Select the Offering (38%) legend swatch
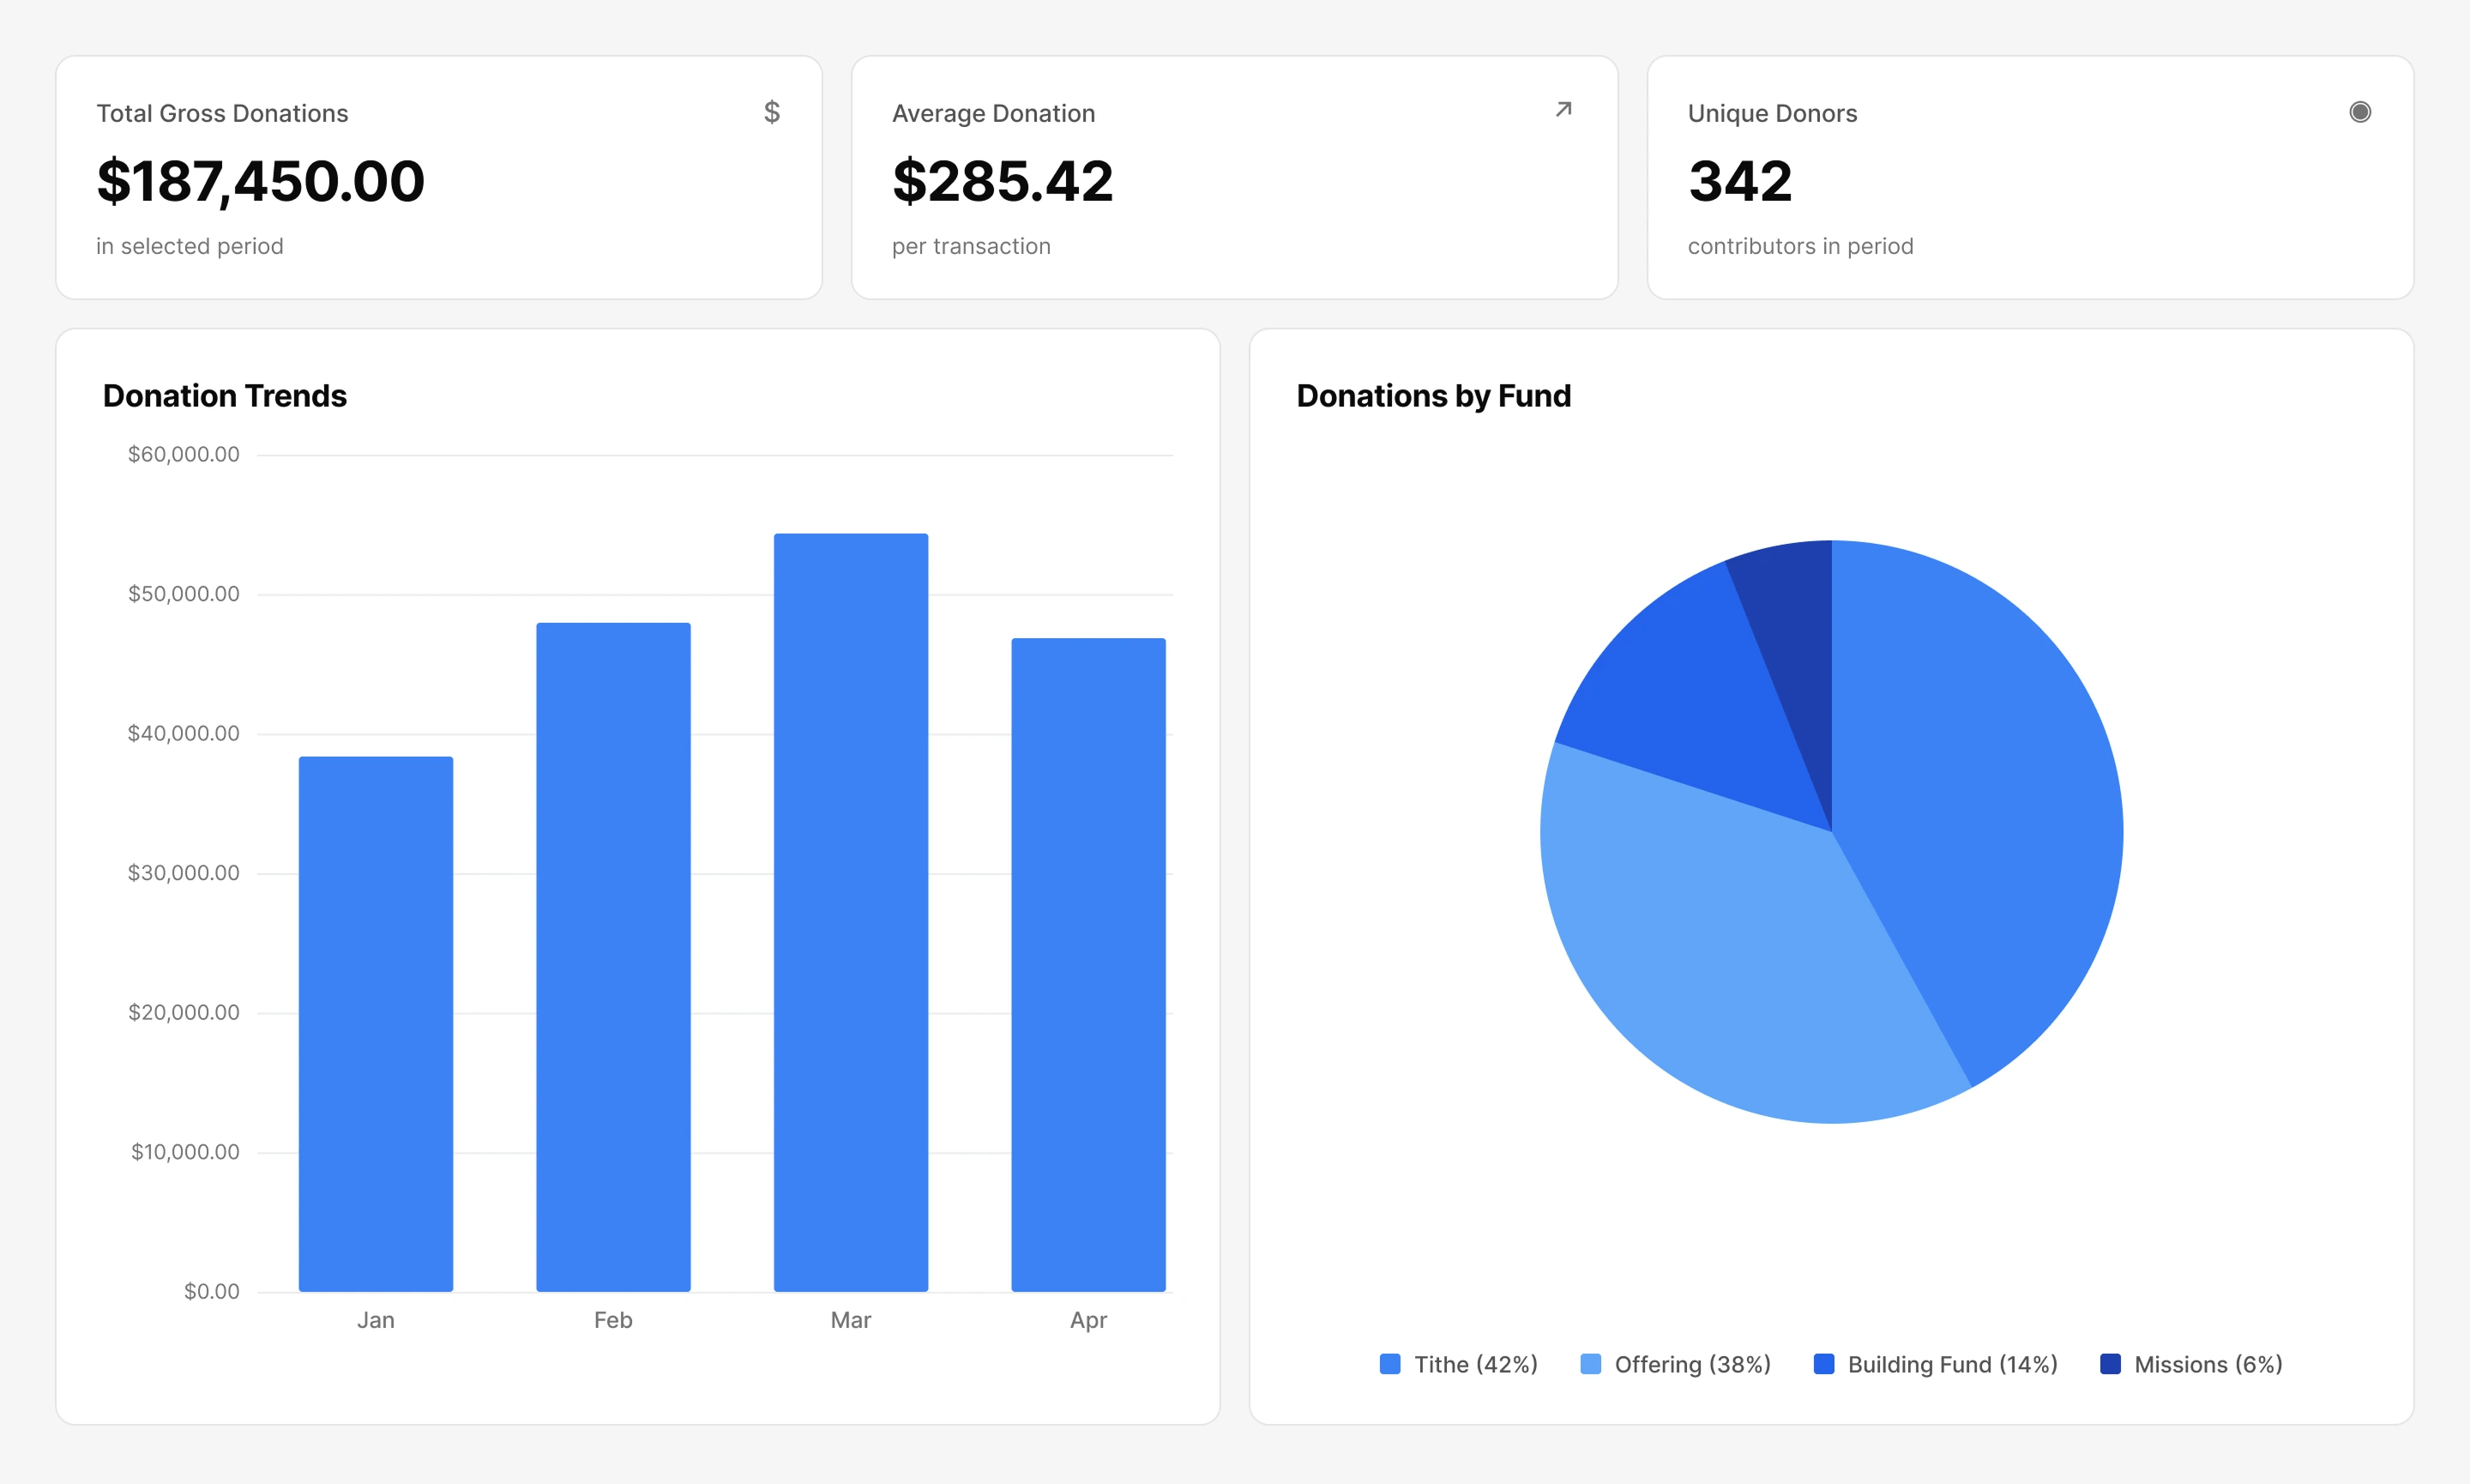The height and width of the screenshot is (1484, 2470). 1590,1364
